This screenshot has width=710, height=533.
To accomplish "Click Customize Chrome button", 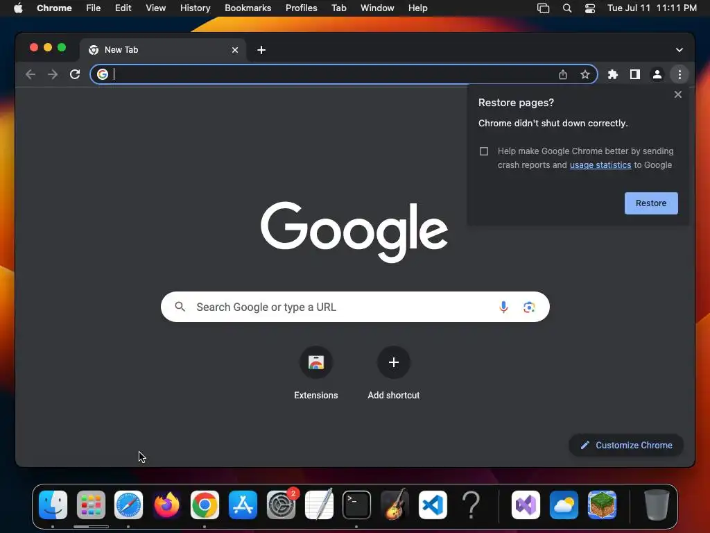I will 626,445.
